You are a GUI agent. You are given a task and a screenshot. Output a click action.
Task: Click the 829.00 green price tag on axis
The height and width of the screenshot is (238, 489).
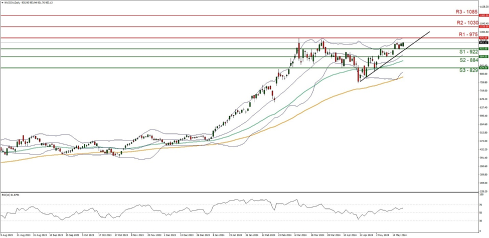pyautogui.click(x=482, y=68)
